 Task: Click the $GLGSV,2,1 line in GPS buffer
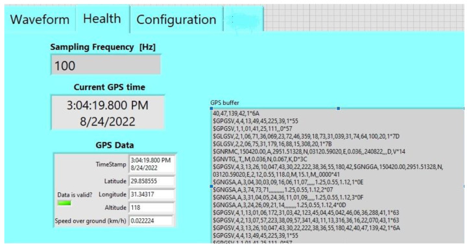click(306, 137)
